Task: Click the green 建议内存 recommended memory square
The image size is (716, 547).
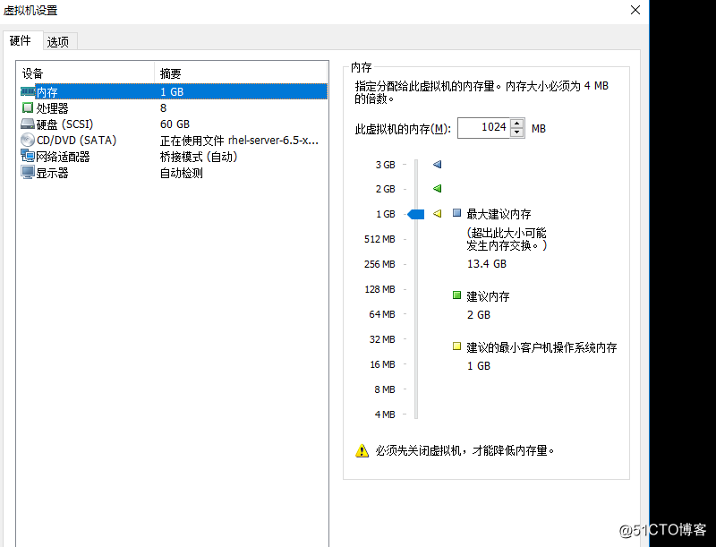Action: click(x=456, y=294)
